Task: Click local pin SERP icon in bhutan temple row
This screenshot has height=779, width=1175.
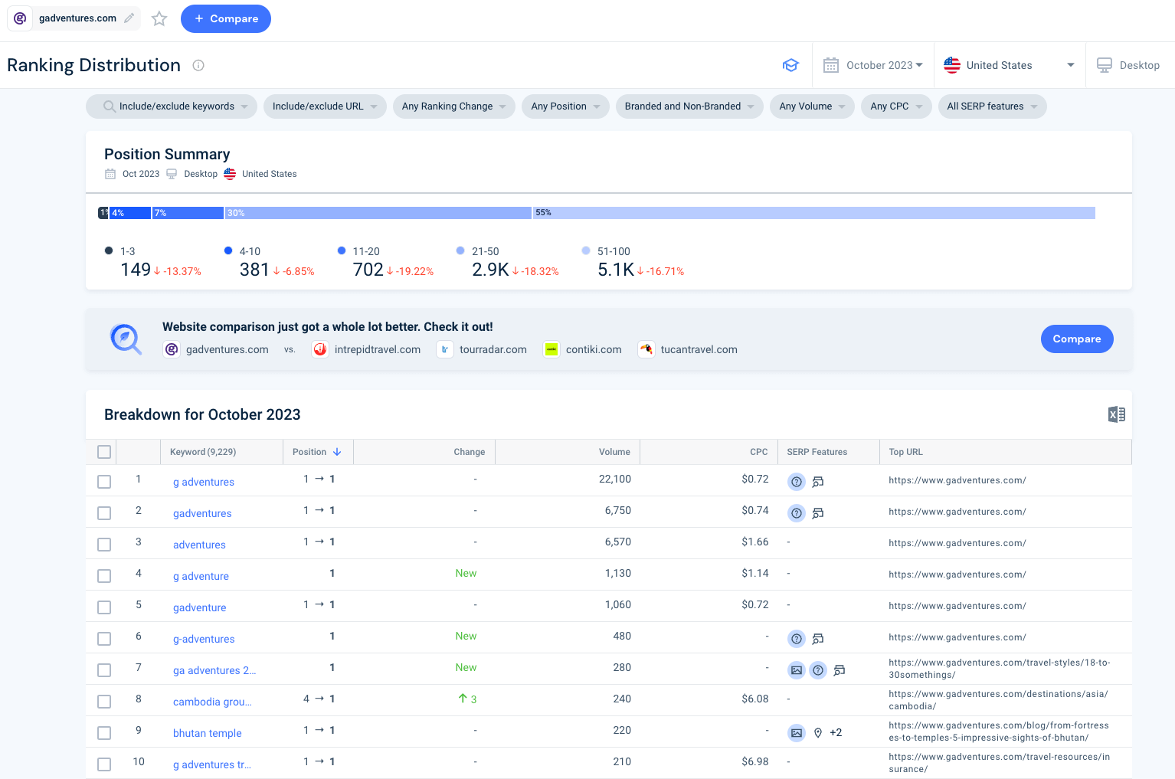Action: (x=818, y=733)
